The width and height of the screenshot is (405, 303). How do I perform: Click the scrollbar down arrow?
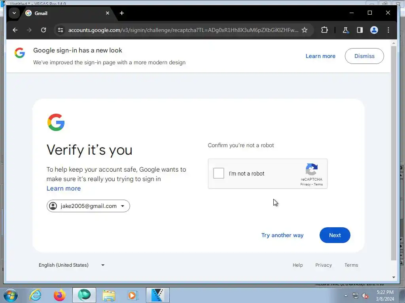(394, 277)
